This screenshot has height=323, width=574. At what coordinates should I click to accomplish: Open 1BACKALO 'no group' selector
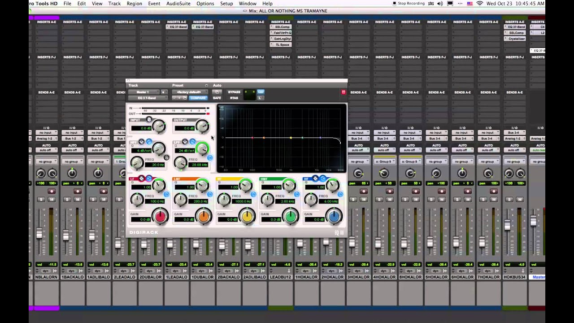[x=72, y=161]
